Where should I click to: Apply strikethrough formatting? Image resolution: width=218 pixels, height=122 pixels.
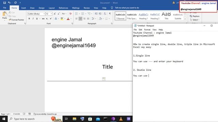43,19
